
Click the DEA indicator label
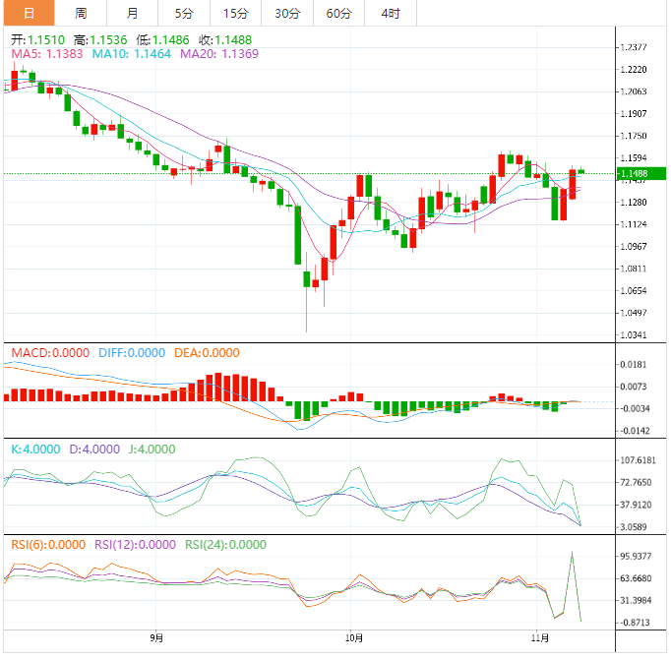pos(207,353)
